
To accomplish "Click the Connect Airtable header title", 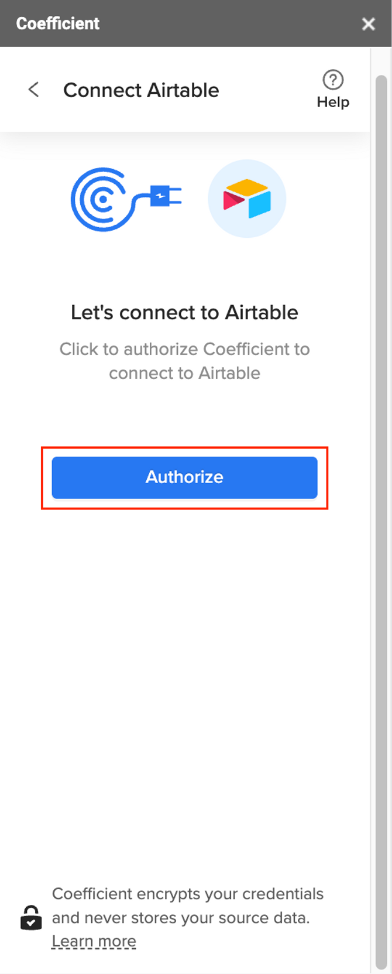I will (x=141, y=90).
